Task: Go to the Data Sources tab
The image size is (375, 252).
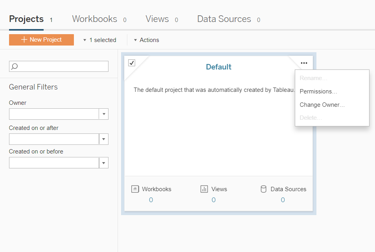Action: click(224, 19)
